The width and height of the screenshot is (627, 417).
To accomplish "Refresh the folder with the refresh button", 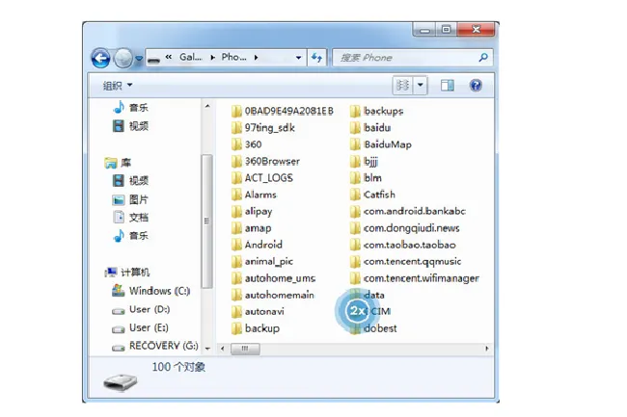I will 316,58.
